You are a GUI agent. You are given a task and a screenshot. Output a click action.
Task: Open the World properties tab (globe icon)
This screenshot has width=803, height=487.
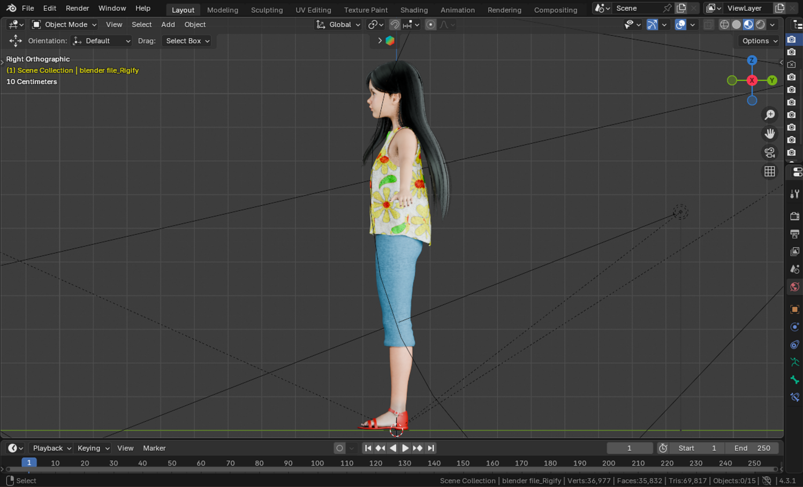point(795,287)
